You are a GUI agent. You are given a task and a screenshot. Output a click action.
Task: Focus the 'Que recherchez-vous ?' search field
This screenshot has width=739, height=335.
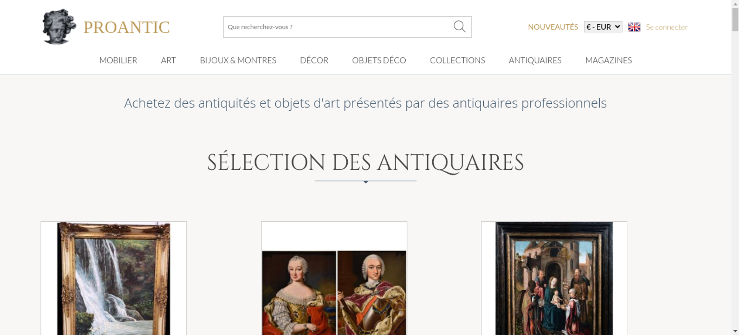tap(338, 27)
